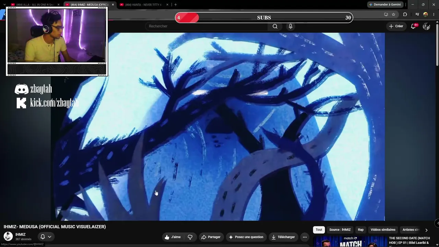This screenshot has height=247, width=439.
Task: Open the tab search dropdown arrow
Action: (x=4, y=5)
